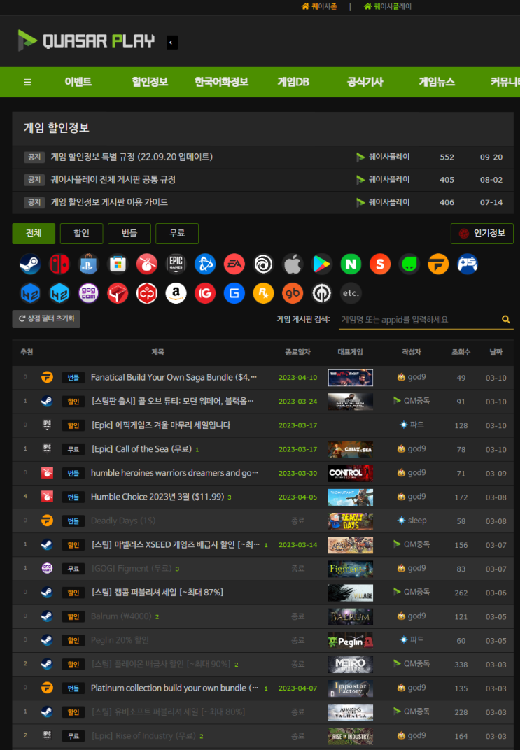Filter by GOG.com store icon

tap(88, 293)
